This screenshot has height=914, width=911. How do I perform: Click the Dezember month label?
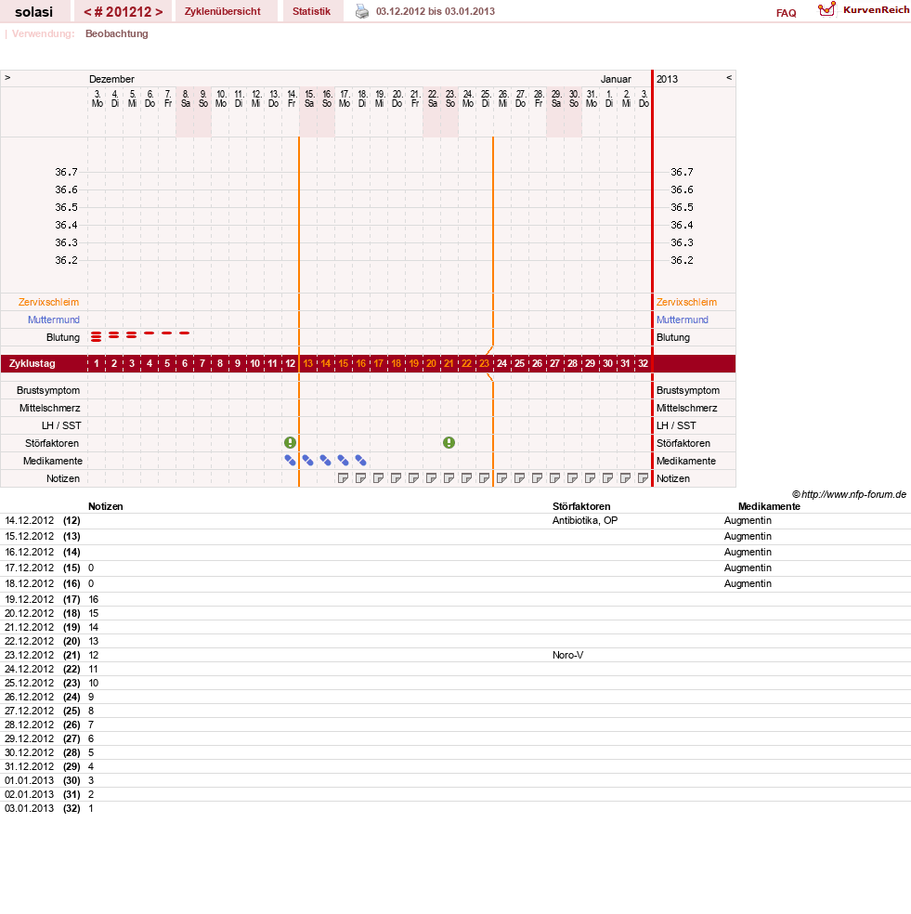[112, 79]
